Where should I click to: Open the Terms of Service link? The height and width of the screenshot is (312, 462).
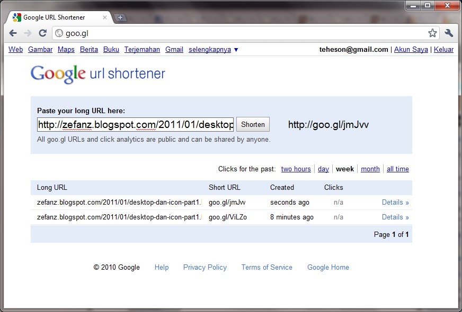pos(267,267)
